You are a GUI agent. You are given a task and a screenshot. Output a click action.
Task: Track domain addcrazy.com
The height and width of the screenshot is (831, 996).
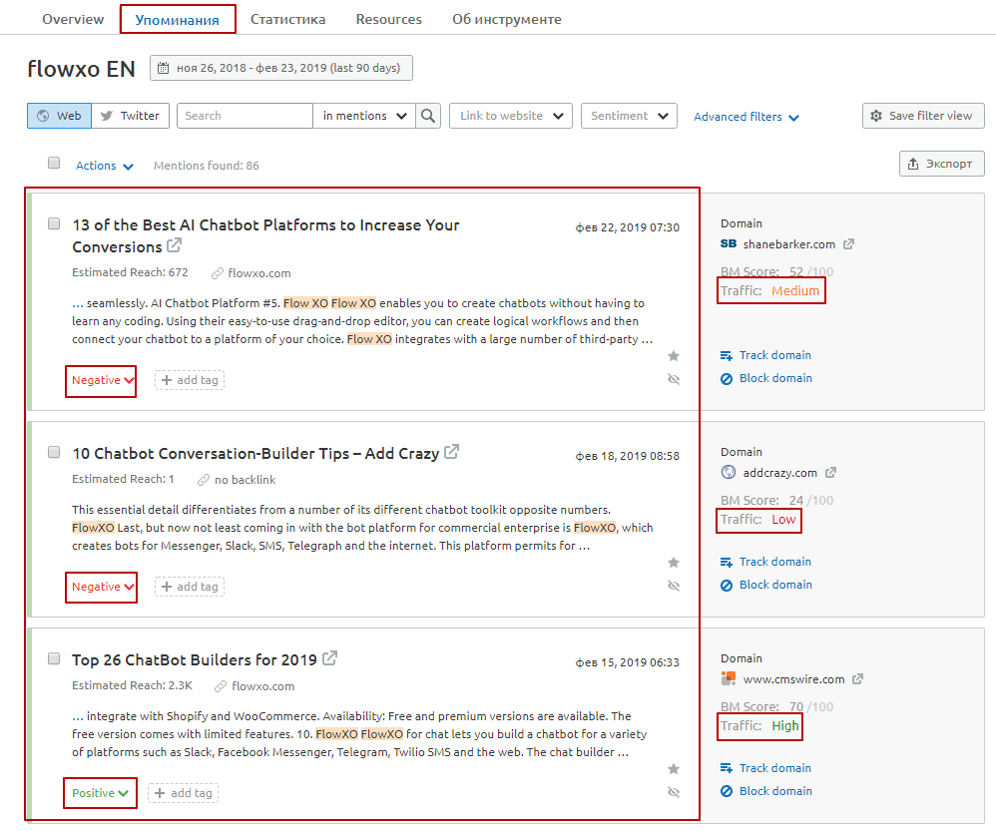[766, 562]
